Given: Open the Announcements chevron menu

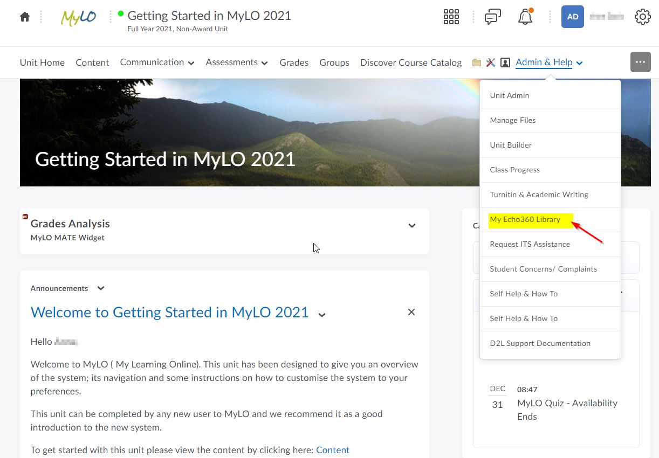Looking at the screenshot, I should pos(101,288).
